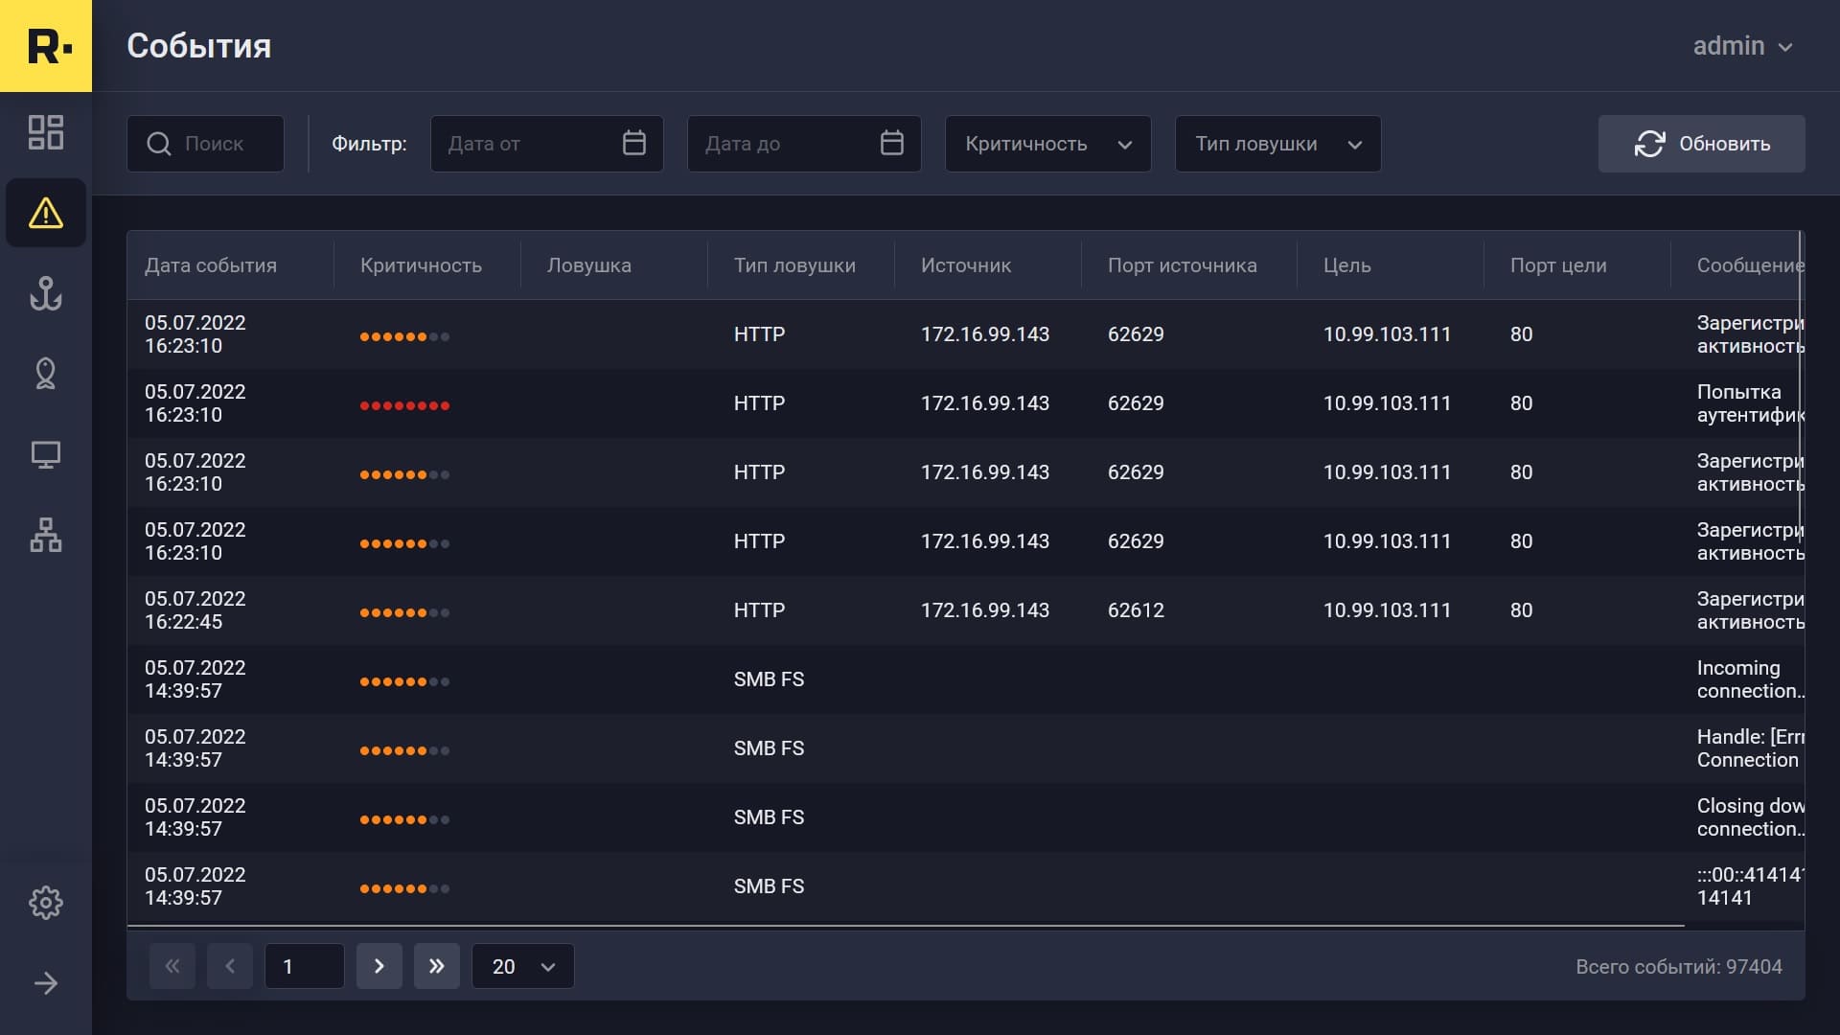This screenshot has width=1840, height=1035.
Task: Jump to the last page
Action: [437, 966]
